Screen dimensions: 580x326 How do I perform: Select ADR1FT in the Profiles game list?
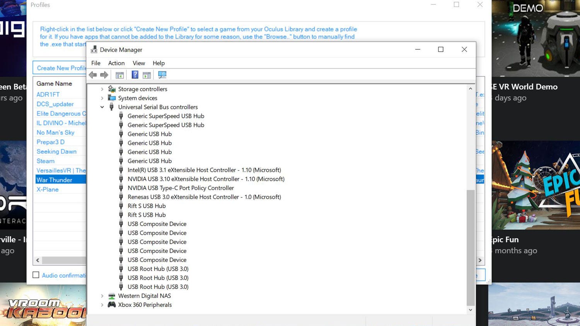click(48, 94)
